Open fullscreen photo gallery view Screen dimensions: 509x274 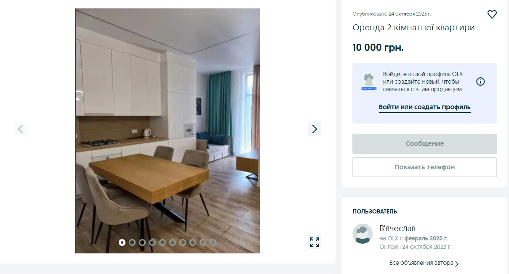click(x=314, y=242)
